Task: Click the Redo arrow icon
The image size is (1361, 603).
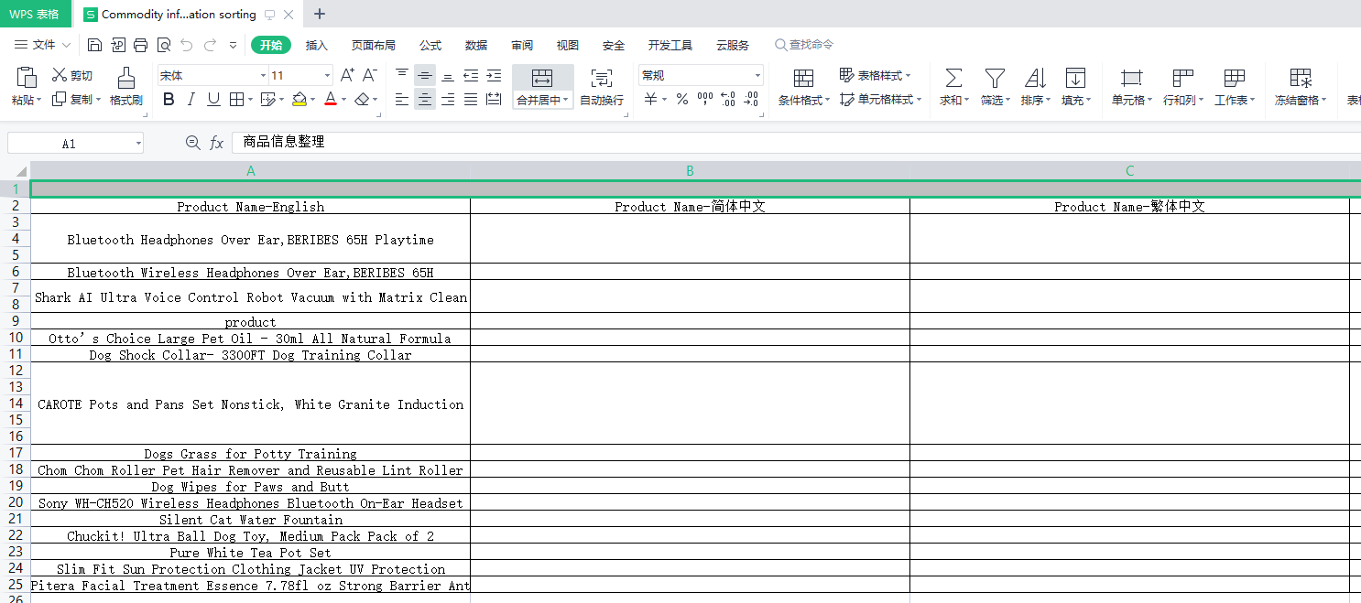Action: pos(210,45)
